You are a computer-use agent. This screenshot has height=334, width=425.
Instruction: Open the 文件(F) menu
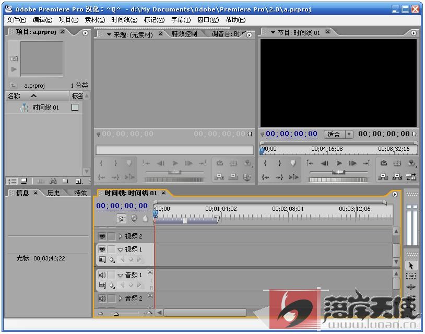[x=16, y=20]
